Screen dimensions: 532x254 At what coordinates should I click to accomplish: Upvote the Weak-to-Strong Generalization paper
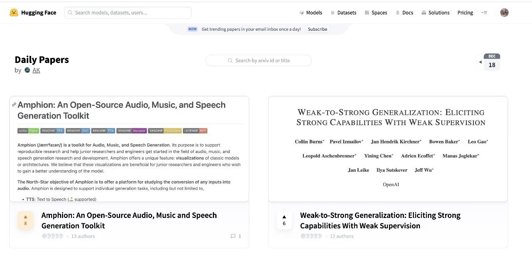tap(284, 220)
